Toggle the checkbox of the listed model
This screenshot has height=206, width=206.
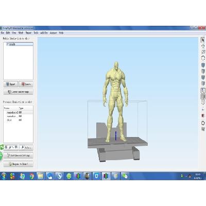(x=7, y=44)
